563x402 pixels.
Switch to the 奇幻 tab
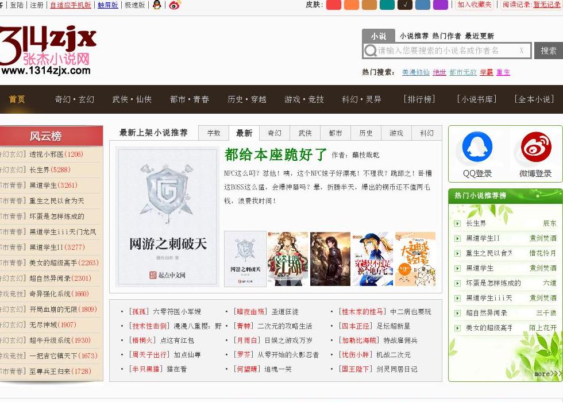(275, 133)
